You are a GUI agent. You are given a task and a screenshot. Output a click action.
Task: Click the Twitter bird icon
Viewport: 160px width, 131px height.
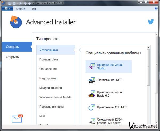click(151, 22)
